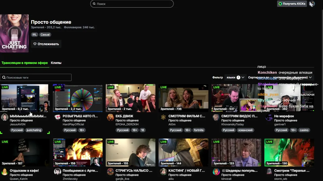Open the user profile avatar menu
The image size is (323, 181).
(312, 4)
